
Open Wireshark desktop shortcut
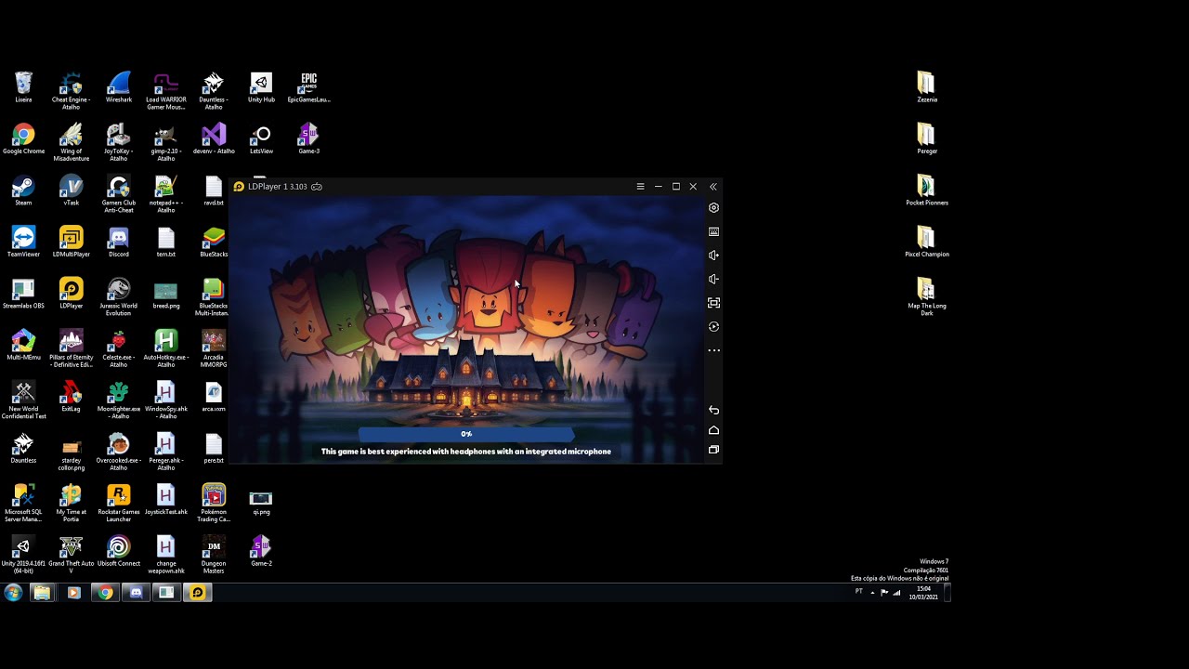click(119, 88)
